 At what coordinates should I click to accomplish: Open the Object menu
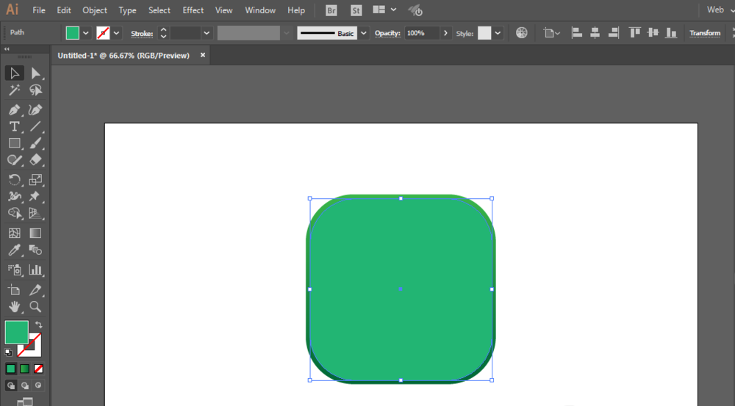95,10
